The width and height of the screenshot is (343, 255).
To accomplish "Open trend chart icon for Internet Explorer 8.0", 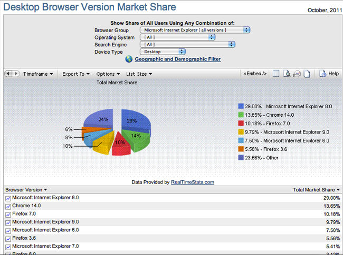I will (x=8, y=198).
